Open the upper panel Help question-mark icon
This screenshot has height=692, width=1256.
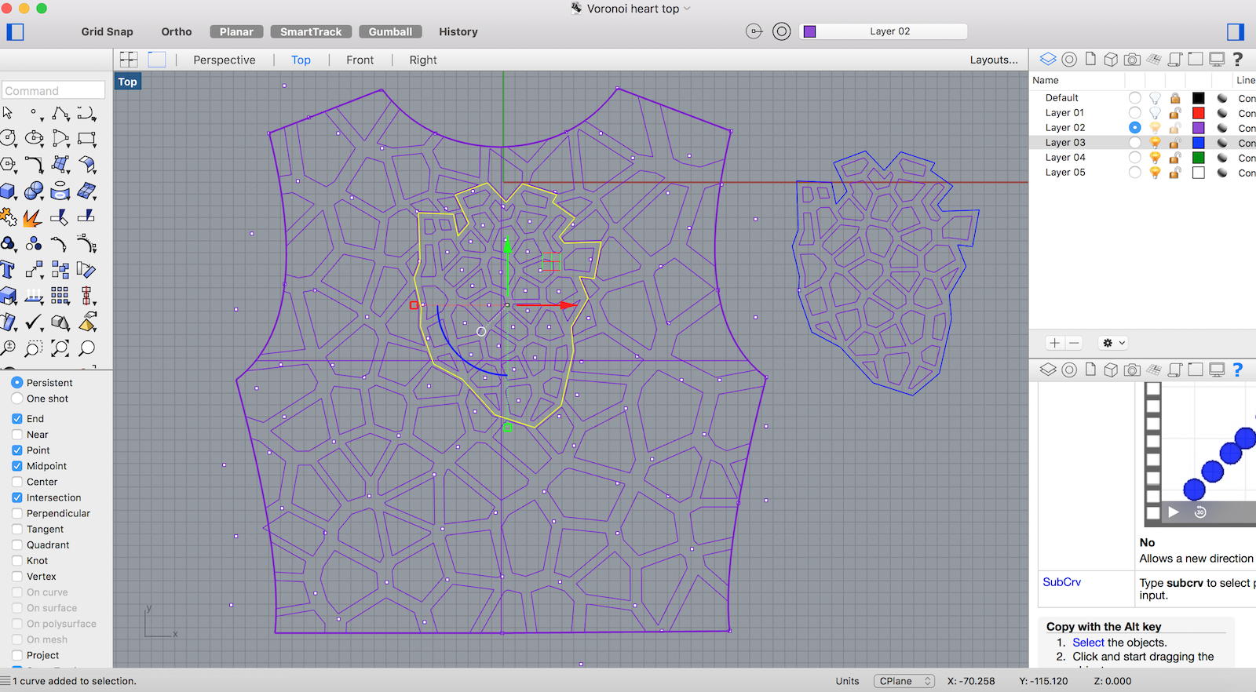1238,59
